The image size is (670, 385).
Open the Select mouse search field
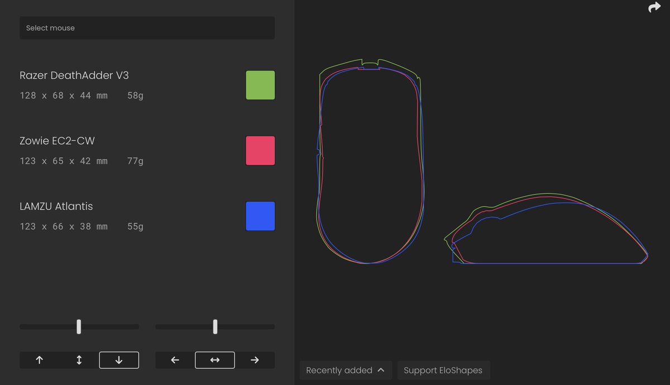[x=147, y=28]
